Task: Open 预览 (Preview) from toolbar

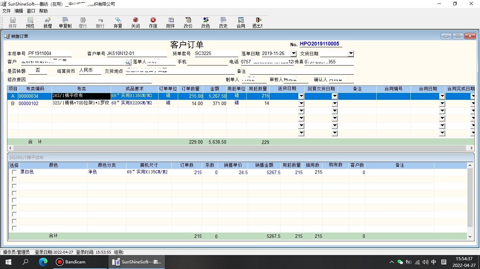Action: click(30, 23)
